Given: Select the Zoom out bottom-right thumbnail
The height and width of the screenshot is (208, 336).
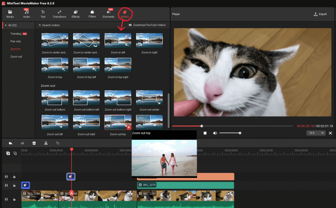Looking at the screenshot, I should coord(118,98).
